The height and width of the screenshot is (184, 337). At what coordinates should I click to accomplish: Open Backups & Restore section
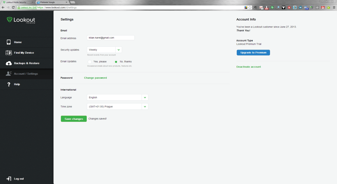27,63
